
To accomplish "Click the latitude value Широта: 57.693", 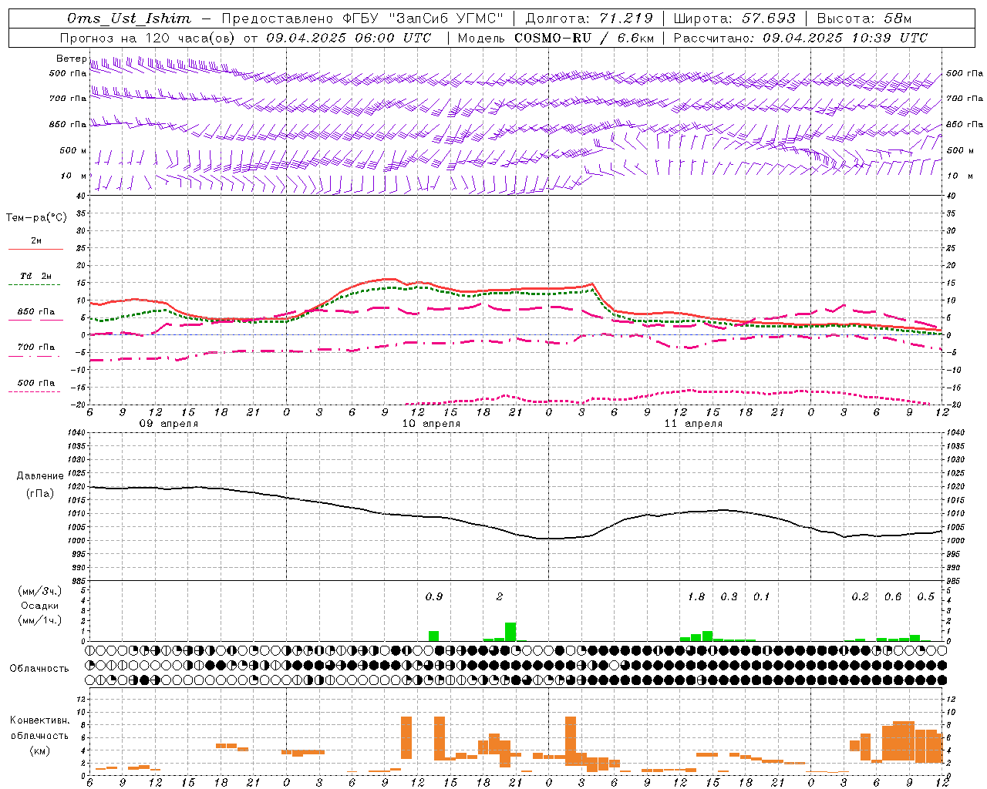I will [734, 18].
